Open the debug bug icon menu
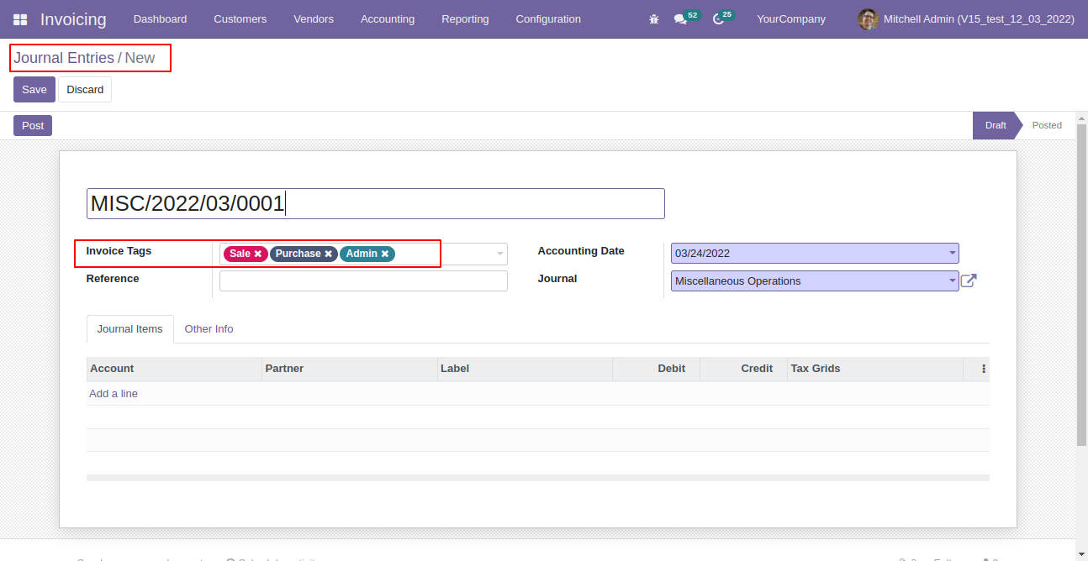This screenshot has width=1088, height=561. pyautogui.click(x=654, y=19)
